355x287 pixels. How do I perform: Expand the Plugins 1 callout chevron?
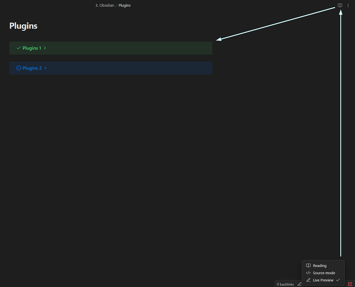tap(45, 48)
